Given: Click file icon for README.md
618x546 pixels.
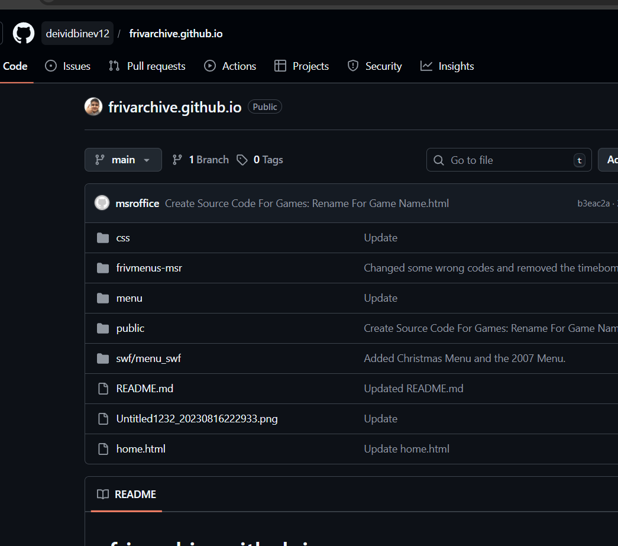Looking at the screenshot, I should click(x=103, y=388).
